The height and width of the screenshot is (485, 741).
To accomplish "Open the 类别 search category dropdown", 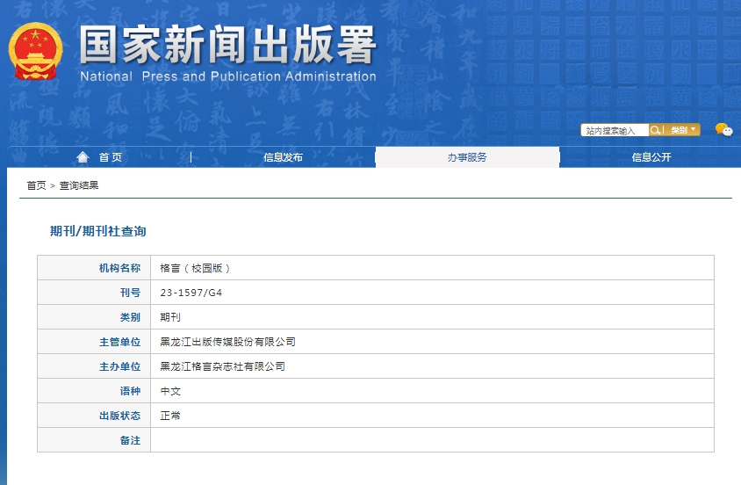I will point(684,130).
